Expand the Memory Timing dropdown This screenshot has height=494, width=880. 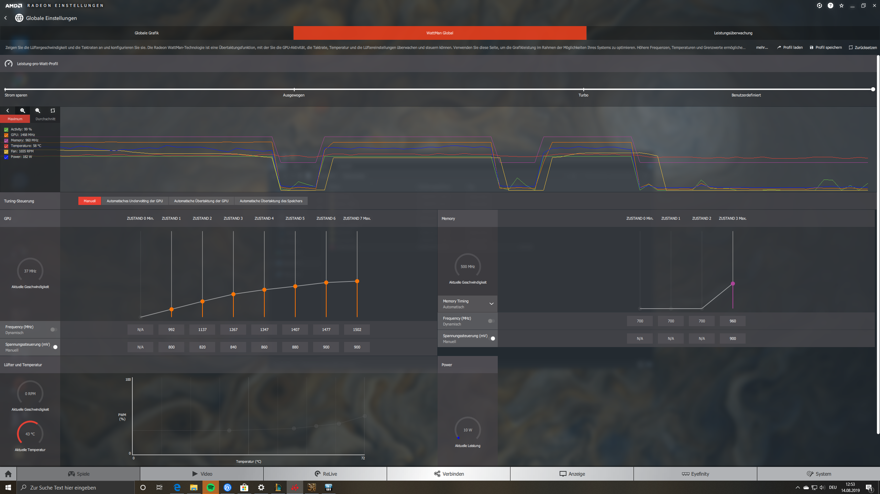pyautogui.click(x=467, y=304)
